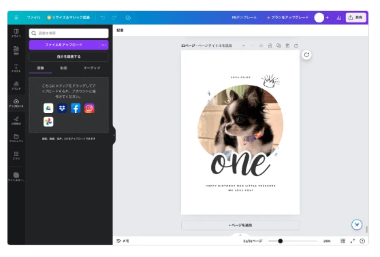
Task: Open the analytics bar chart icon
Action: (339, 18)
